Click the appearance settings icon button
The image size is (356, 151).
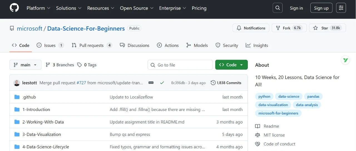(x=341, y=8)
